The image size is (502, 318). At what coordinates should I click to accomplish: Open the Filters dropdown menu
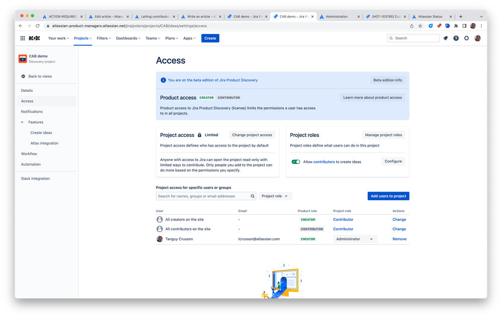pyautogui.click(x=104, y=38)
